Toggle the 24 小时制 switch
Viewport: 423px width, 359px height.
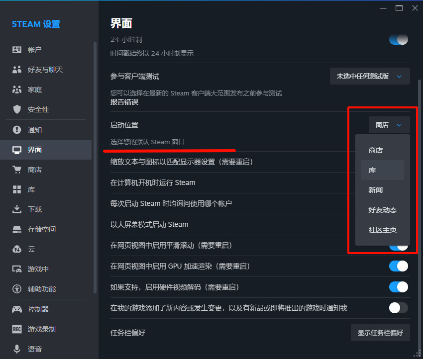tap(399, 40)
